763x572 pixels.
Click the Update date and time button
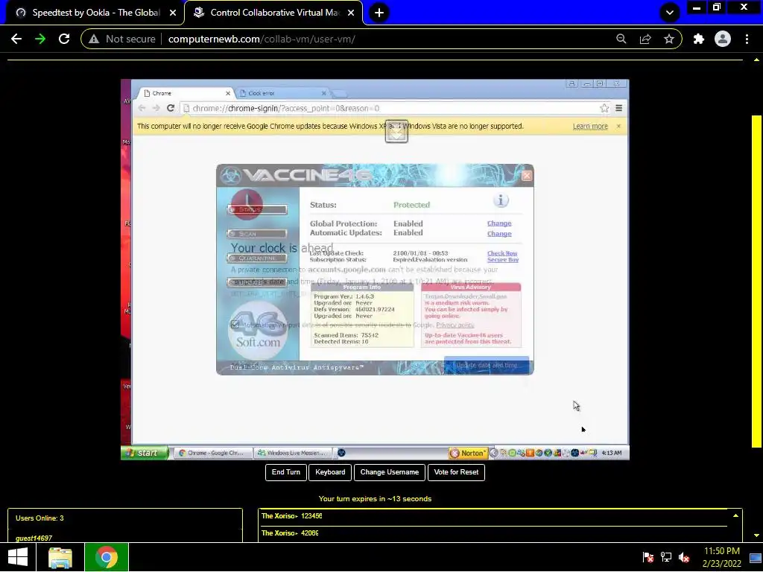(x=486, y=365)
